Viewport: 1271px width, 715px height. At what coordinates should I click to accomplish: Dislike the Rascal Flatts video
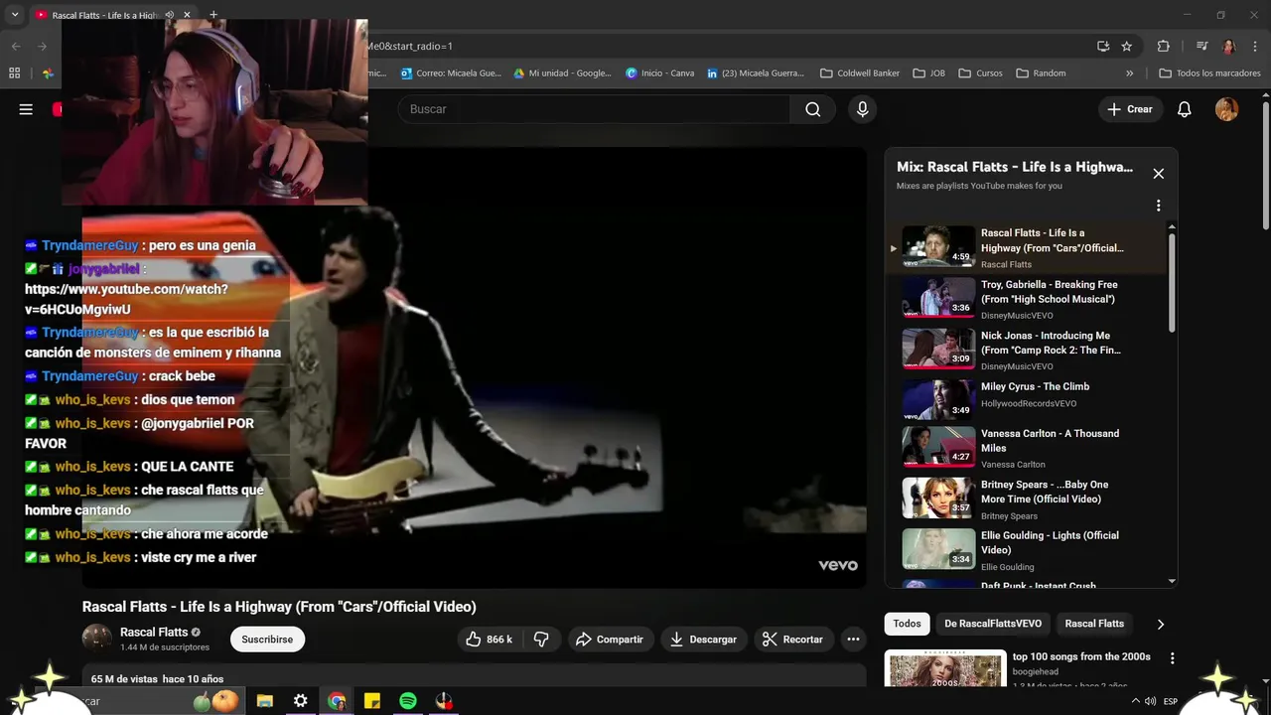point(541,640)
